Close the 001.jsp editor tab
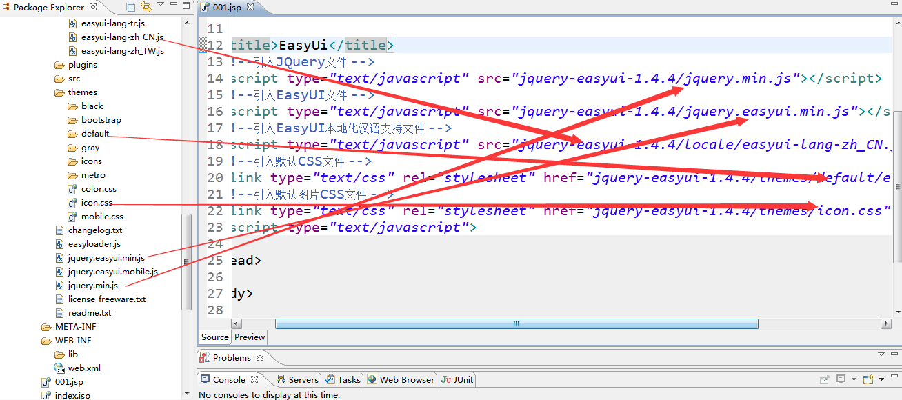 point(250,8)
